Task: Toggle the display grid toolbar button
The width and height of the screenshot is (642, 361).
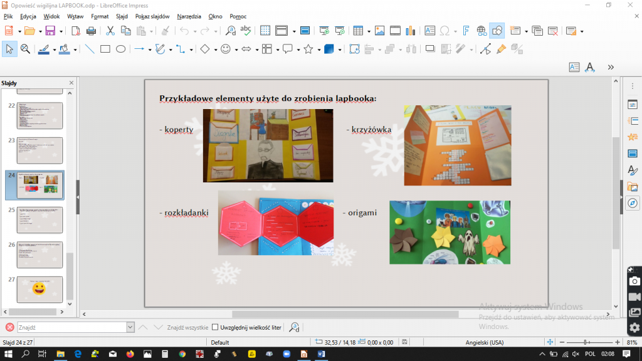Action: (x=265, y=30)
